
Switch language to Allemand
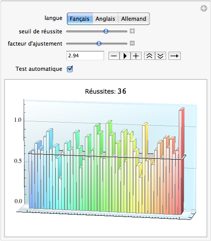pyautogui.click(x=133, y=19)
